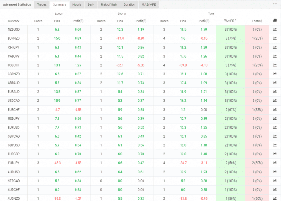Click EURJPY lost value 2 (50%)
Screen dimensions: 281x201
pyautogui.click(x=257, y=163)
